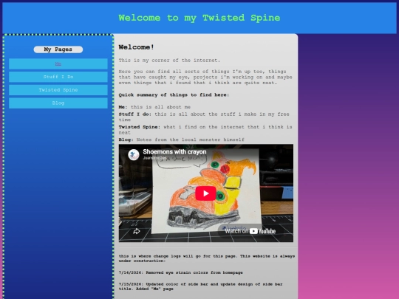Screen dimensions: 399x299
Task: Click the 'Welcome!' heading
Action: click(x=136, y=47)
